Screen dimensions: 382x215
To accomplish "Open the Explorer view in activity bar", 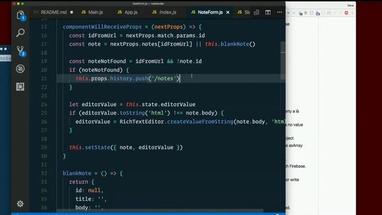I will click(x=20, y=15).
